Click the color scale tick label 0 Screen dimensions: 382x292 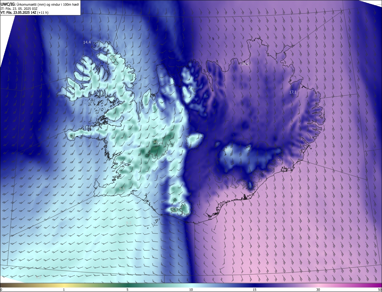(1, 290)
